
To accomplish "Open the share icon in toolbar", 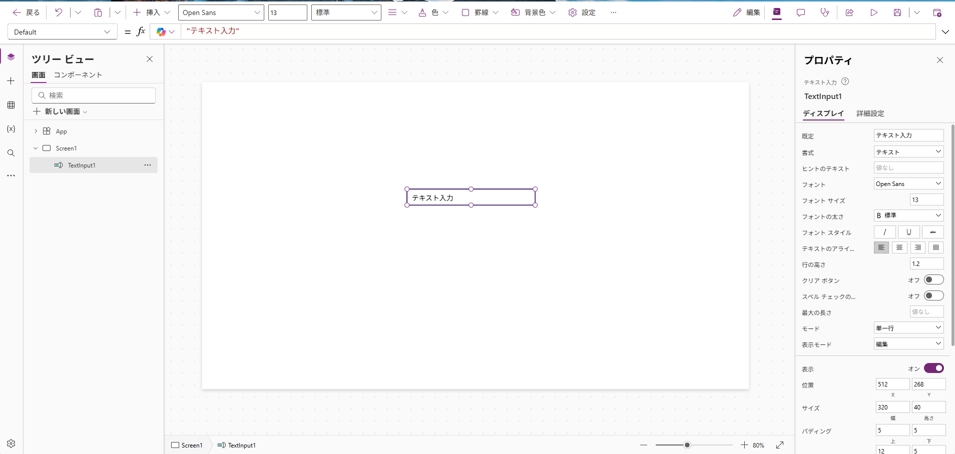I will [849, 12].
